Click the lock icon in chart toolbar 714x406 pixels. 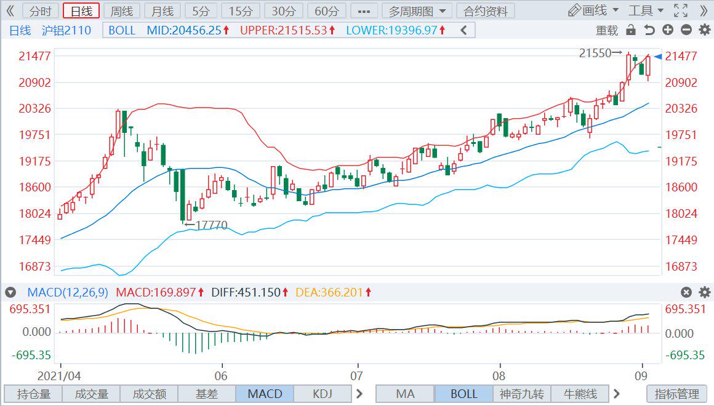tap(630, 30)
